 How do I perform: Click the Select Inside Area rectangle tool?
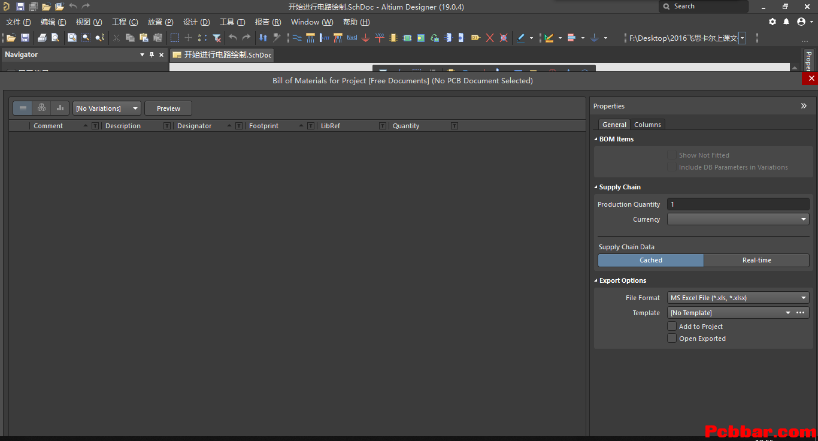pyautogui.click(x=174, y=38)
